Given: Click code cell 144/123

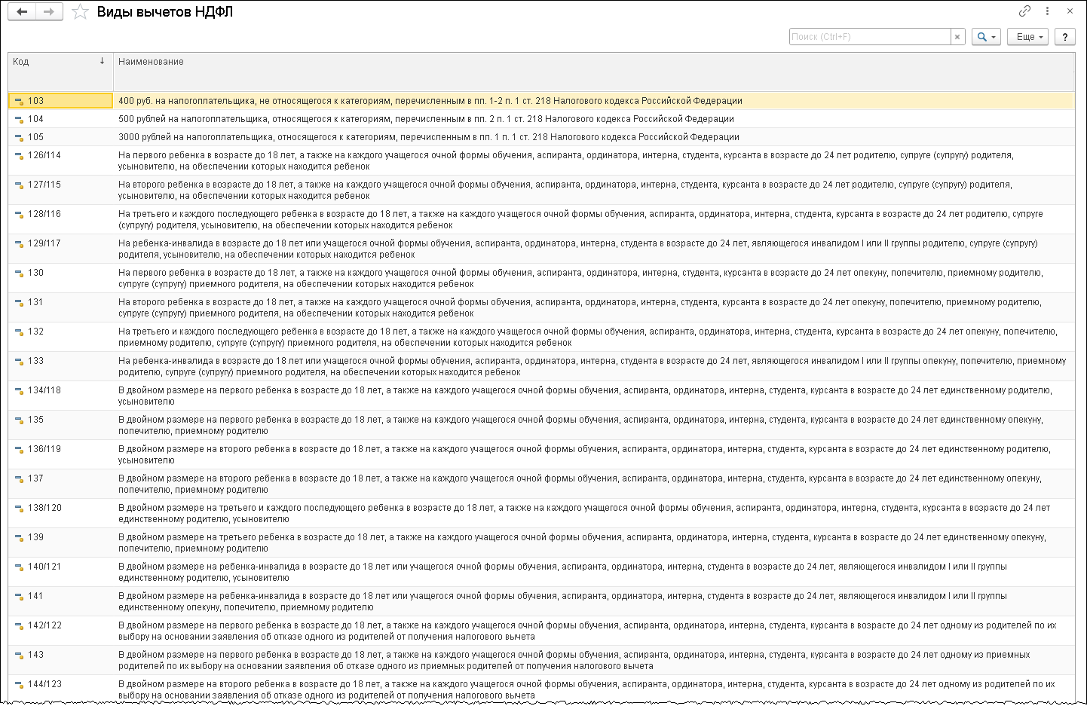Looking at the screenshot, I should (61, 689).
